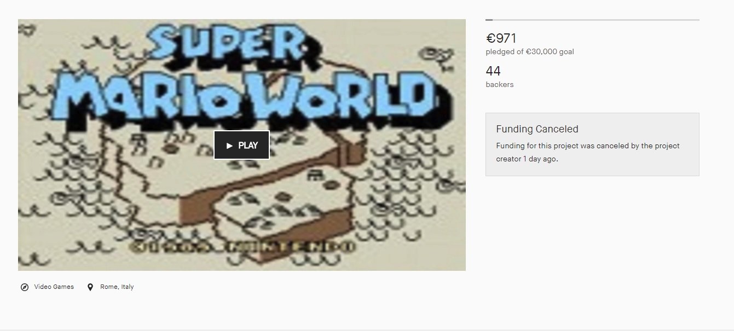Click the play triangle icon on the video
Viewport: 734px width, 331px height.
click(229, 146)
